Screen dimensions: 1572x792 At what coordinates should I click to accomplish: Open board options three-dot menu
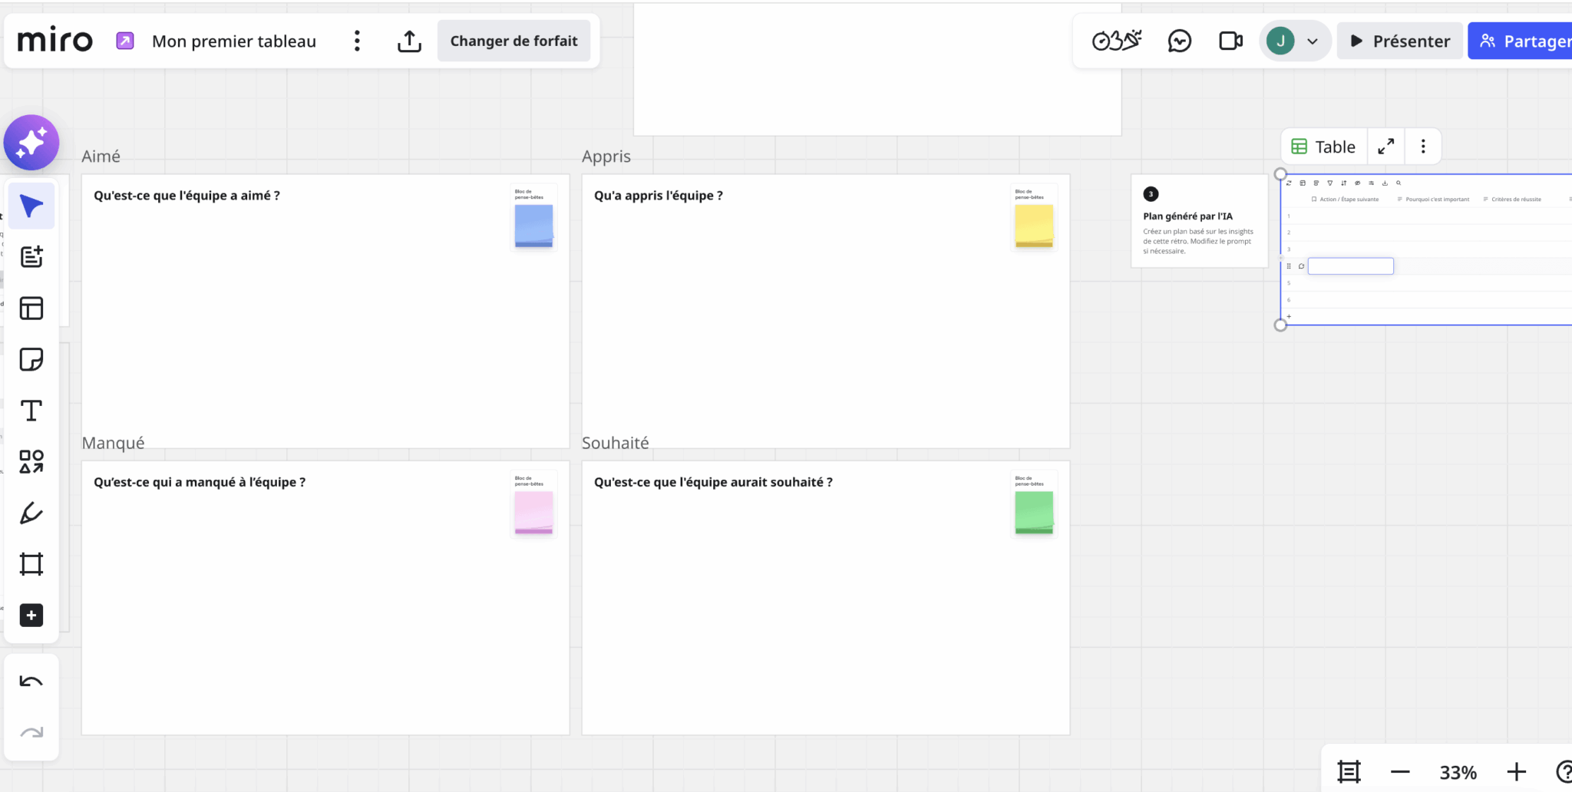click(x=357, y=41)
